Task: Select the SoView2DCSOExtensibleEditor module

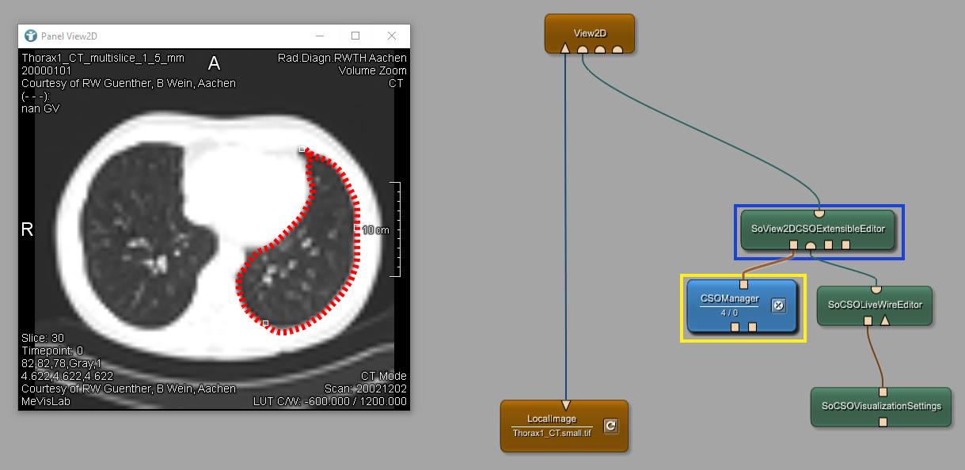Action: point(819,228)
